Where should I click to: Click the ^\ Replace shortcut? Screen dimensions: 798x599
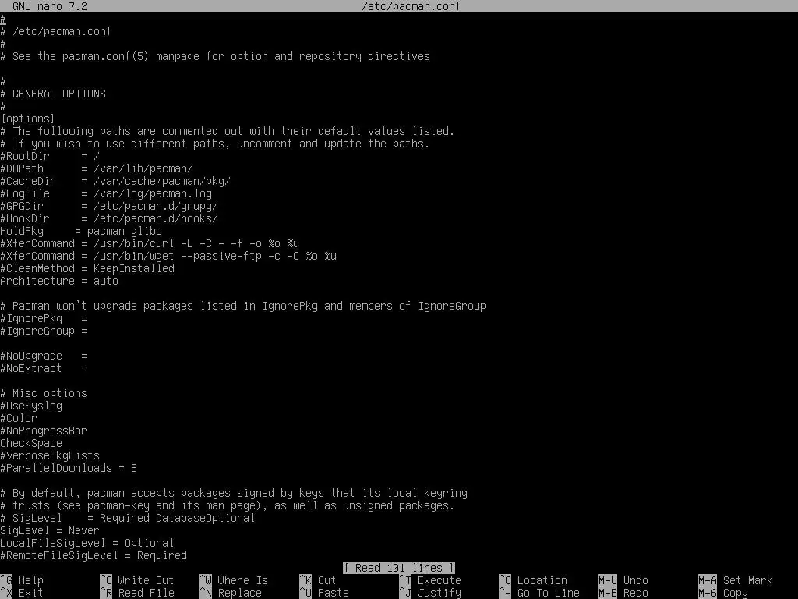231,593
